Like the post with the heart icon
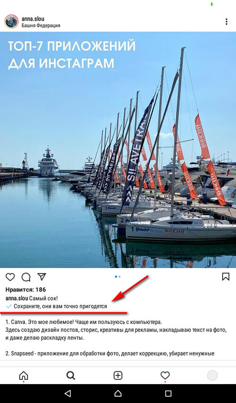Screen dimensions: 236x403 [10, 277]
